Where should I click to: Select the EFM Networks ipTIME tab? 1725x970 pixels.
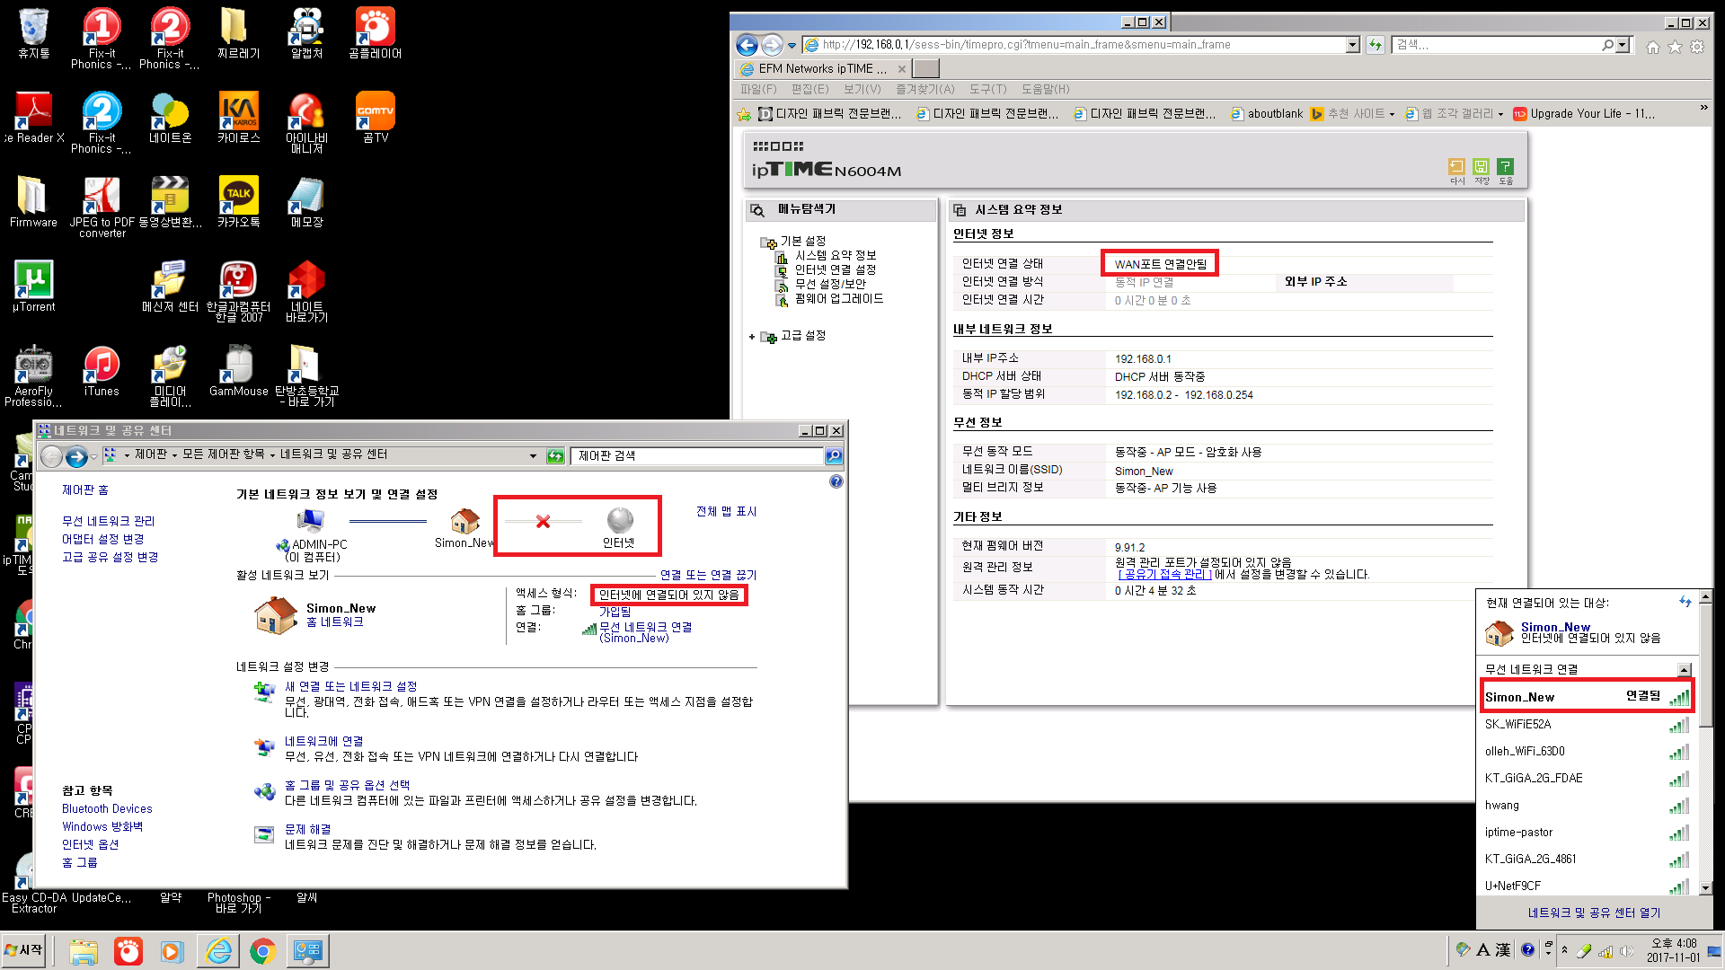822,68
